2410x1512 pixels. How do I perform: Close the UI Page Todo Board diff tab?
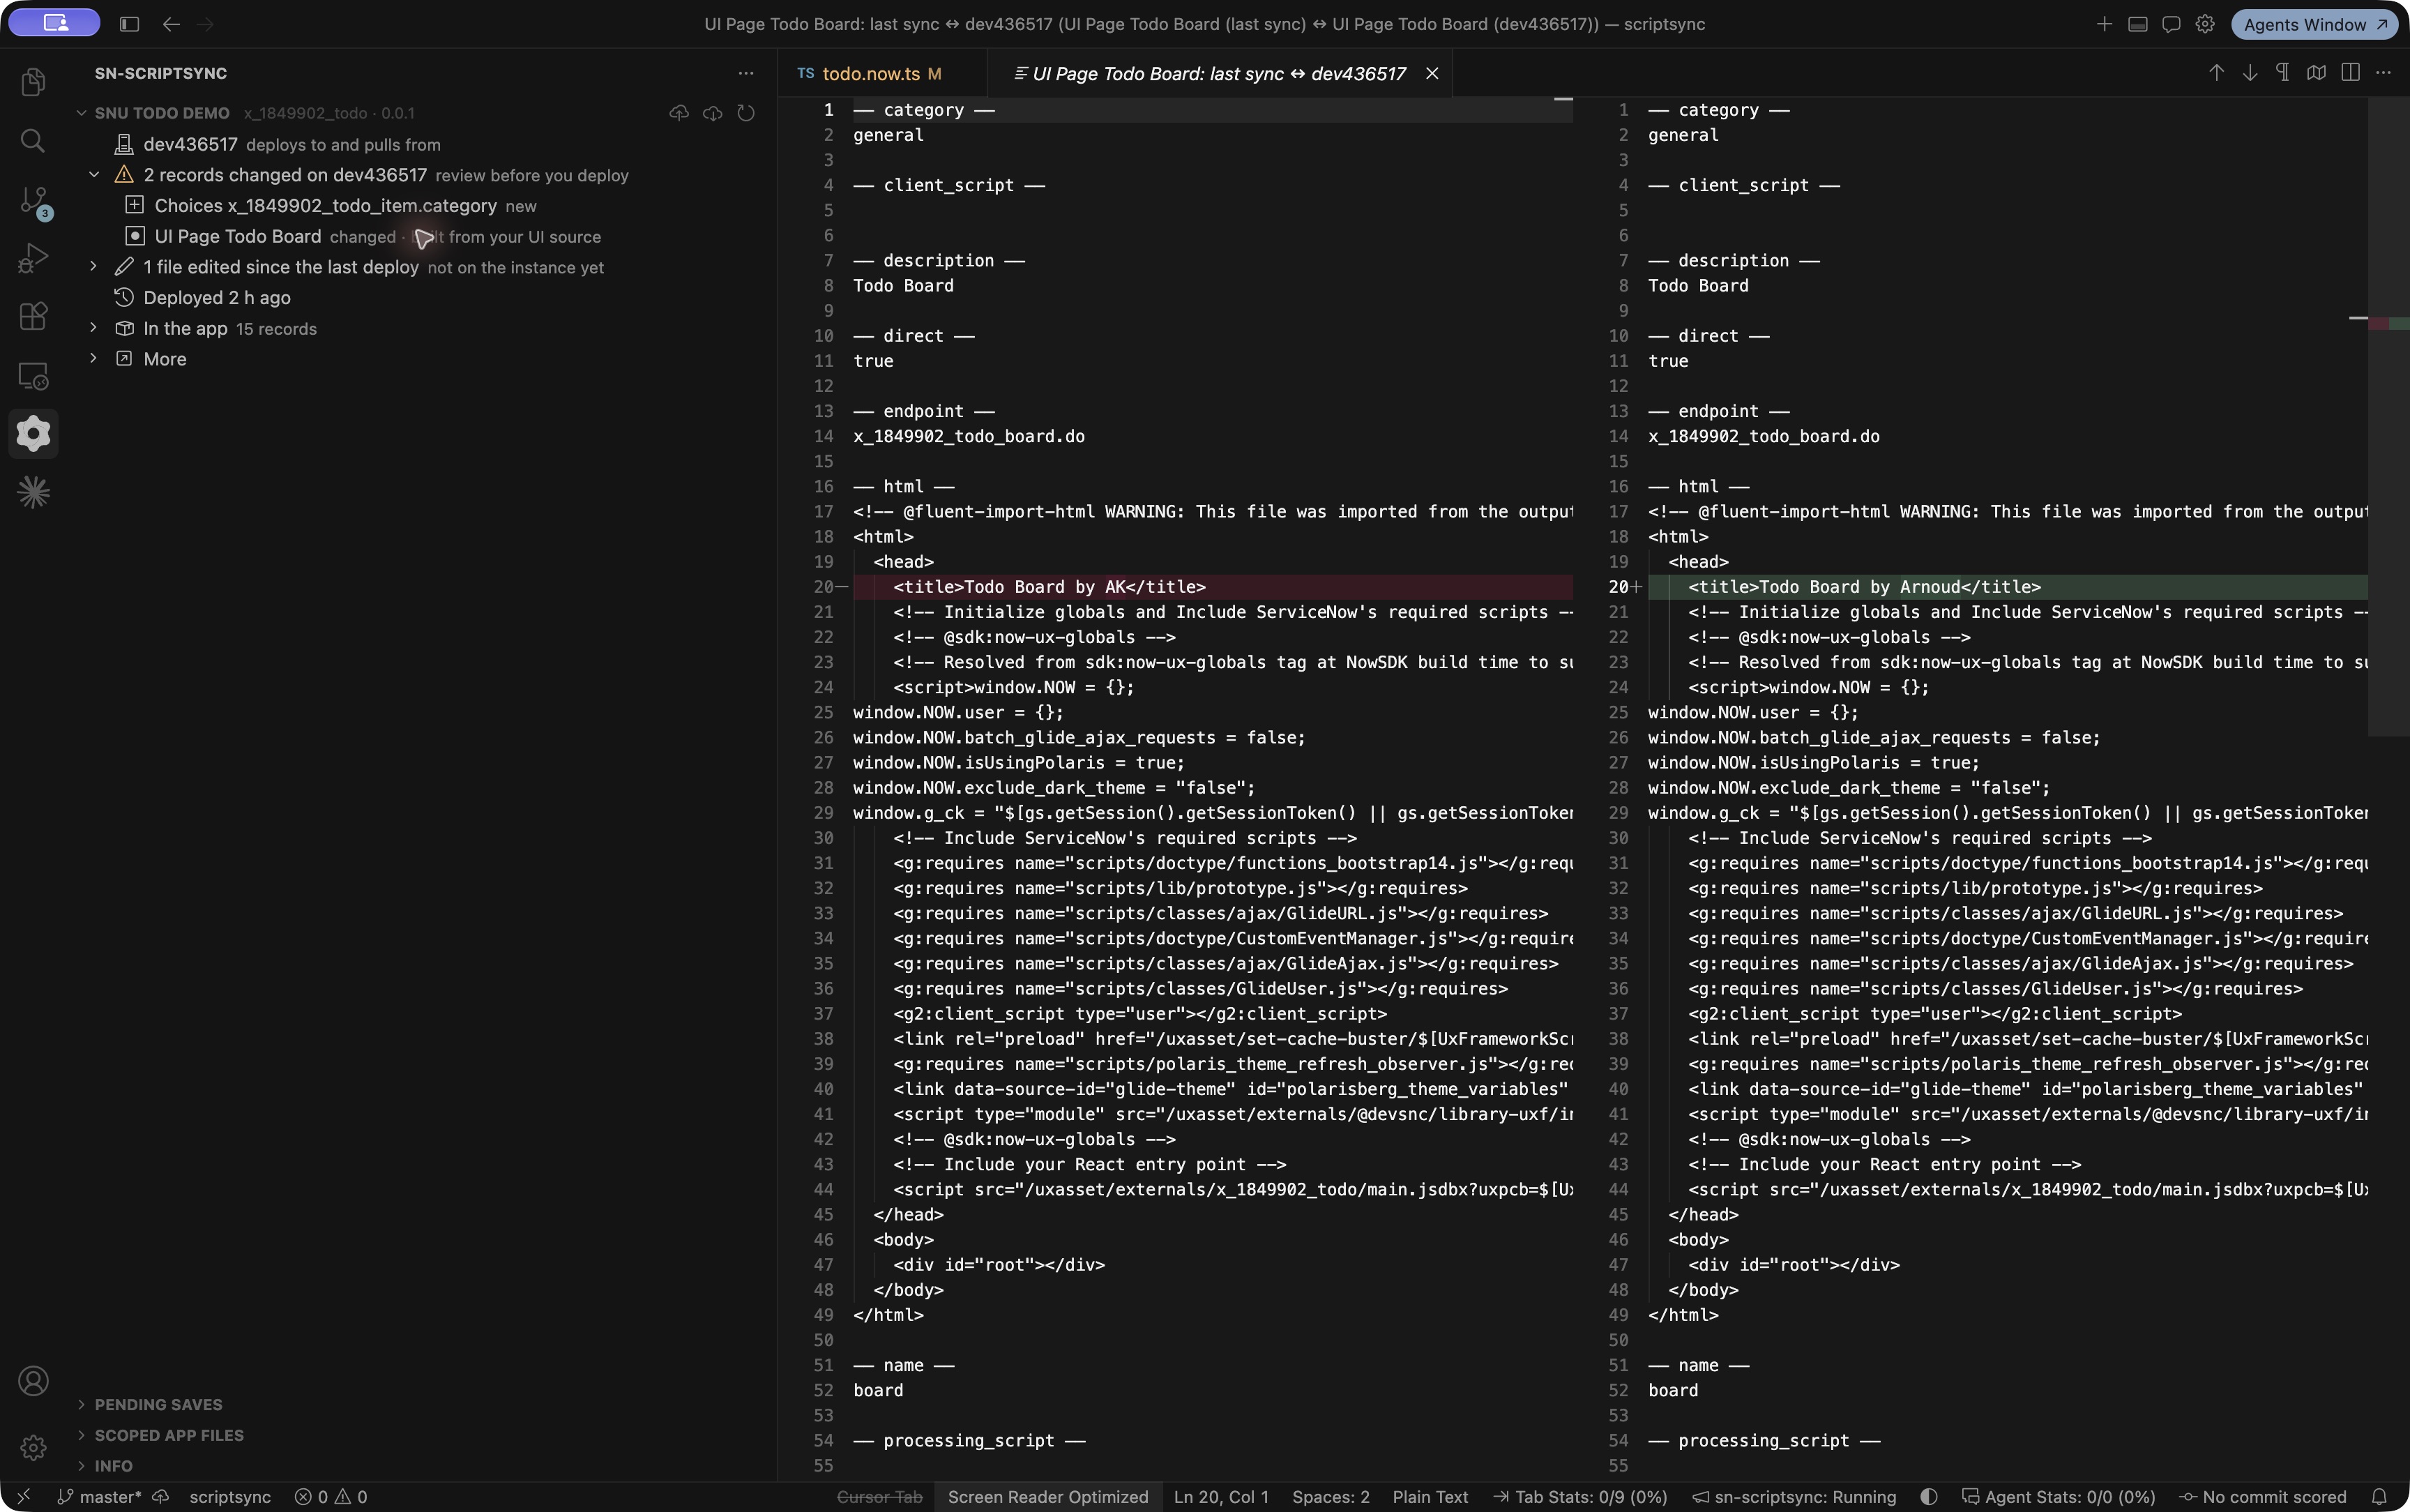[1432, 73]
